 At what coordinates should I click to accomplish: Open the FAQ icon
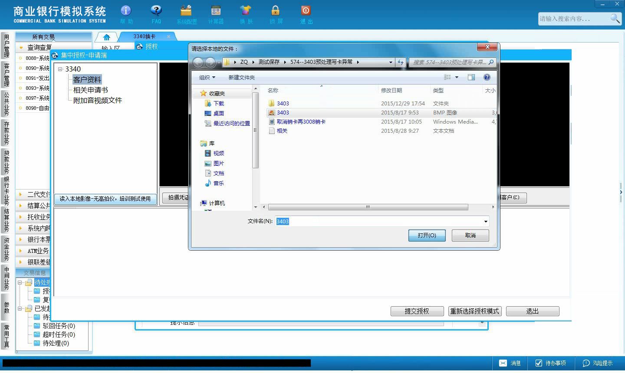click(x=156, y=14)
